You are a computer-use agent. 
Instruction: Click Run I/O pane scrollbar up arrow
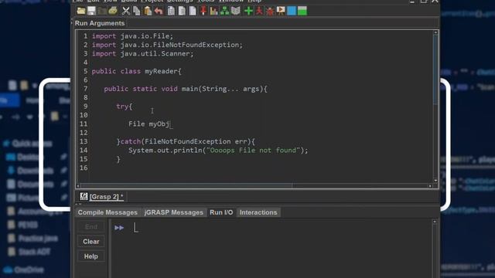click(435, 222)
